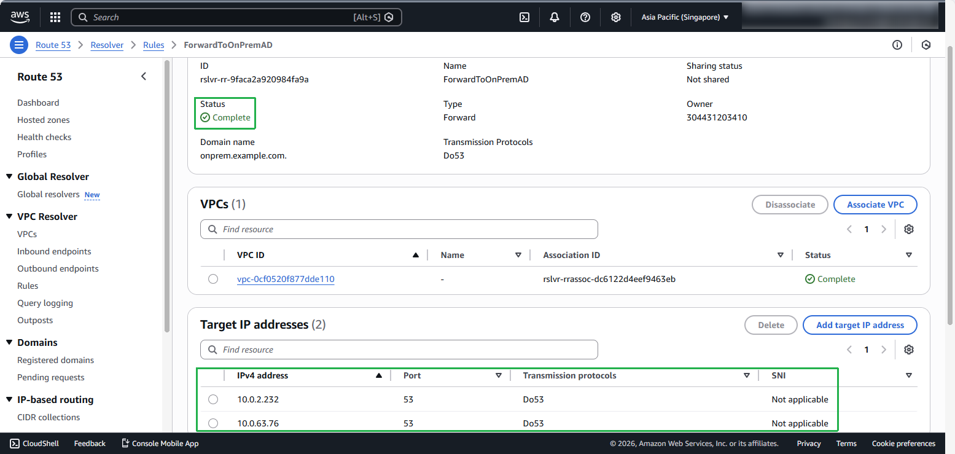Viewport: 955px width, 454px height.
Task: Open the Asia Pacific (Singapore) region dropdown
Action: tap(685, 17)
